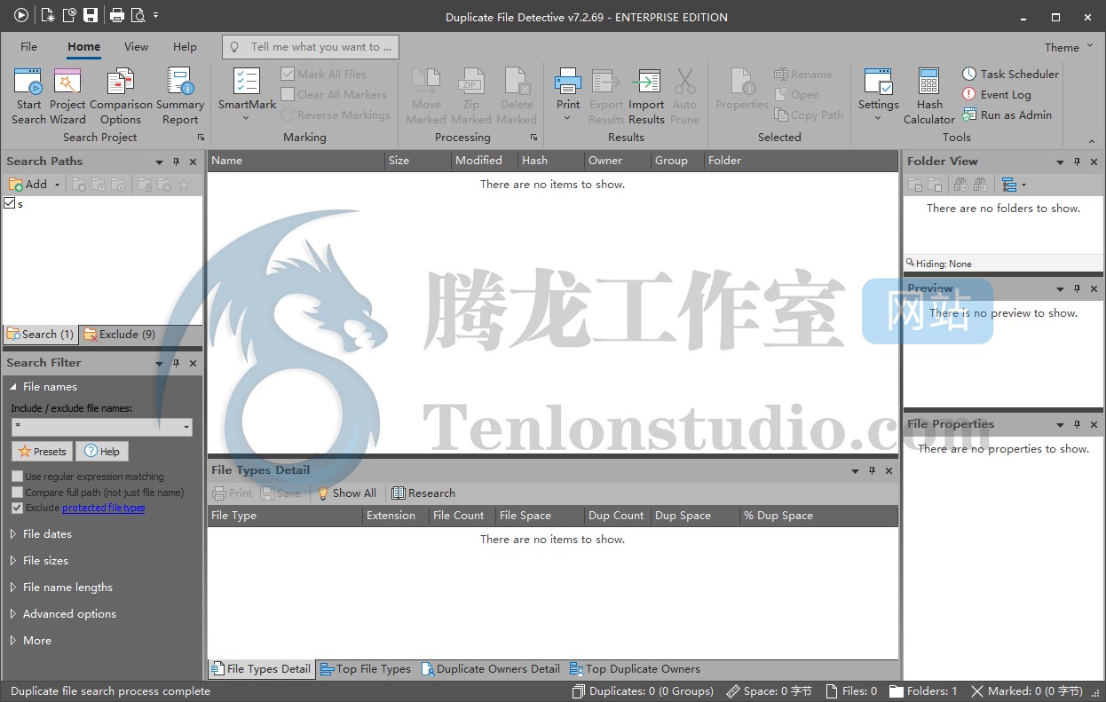Open the file names pattern dropdown

(x=186, y=428)
